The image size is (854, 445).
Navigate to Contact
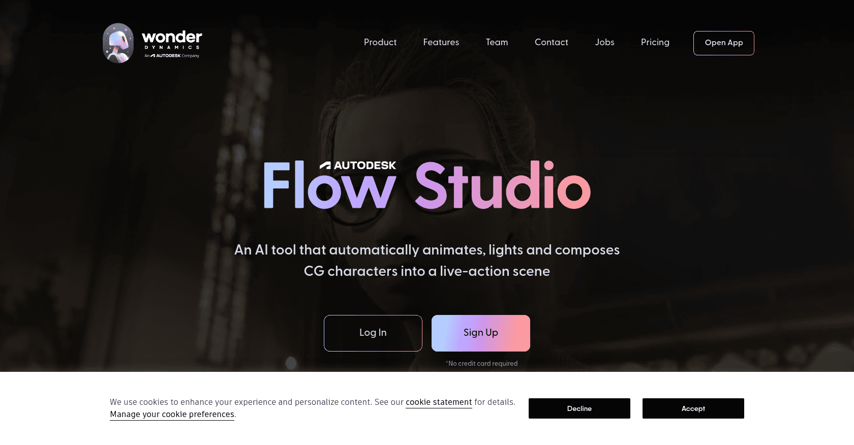(552, 42)
